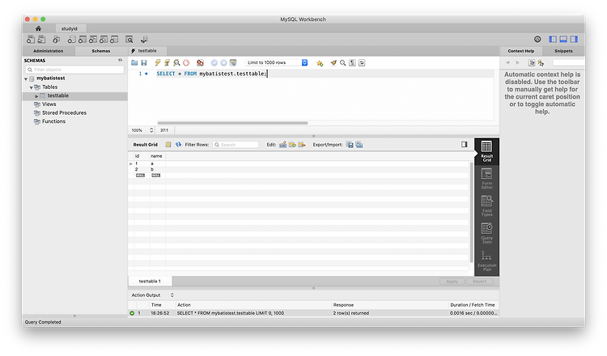Open the Query Stats result view
Viewport: 607px width, 356px height.
pos(486,233)
